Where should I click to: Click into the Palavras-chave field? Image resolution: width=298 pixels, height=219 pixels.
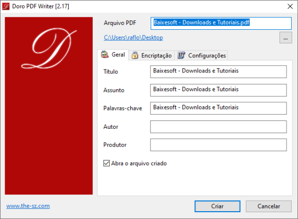click(x=218, y=108)
